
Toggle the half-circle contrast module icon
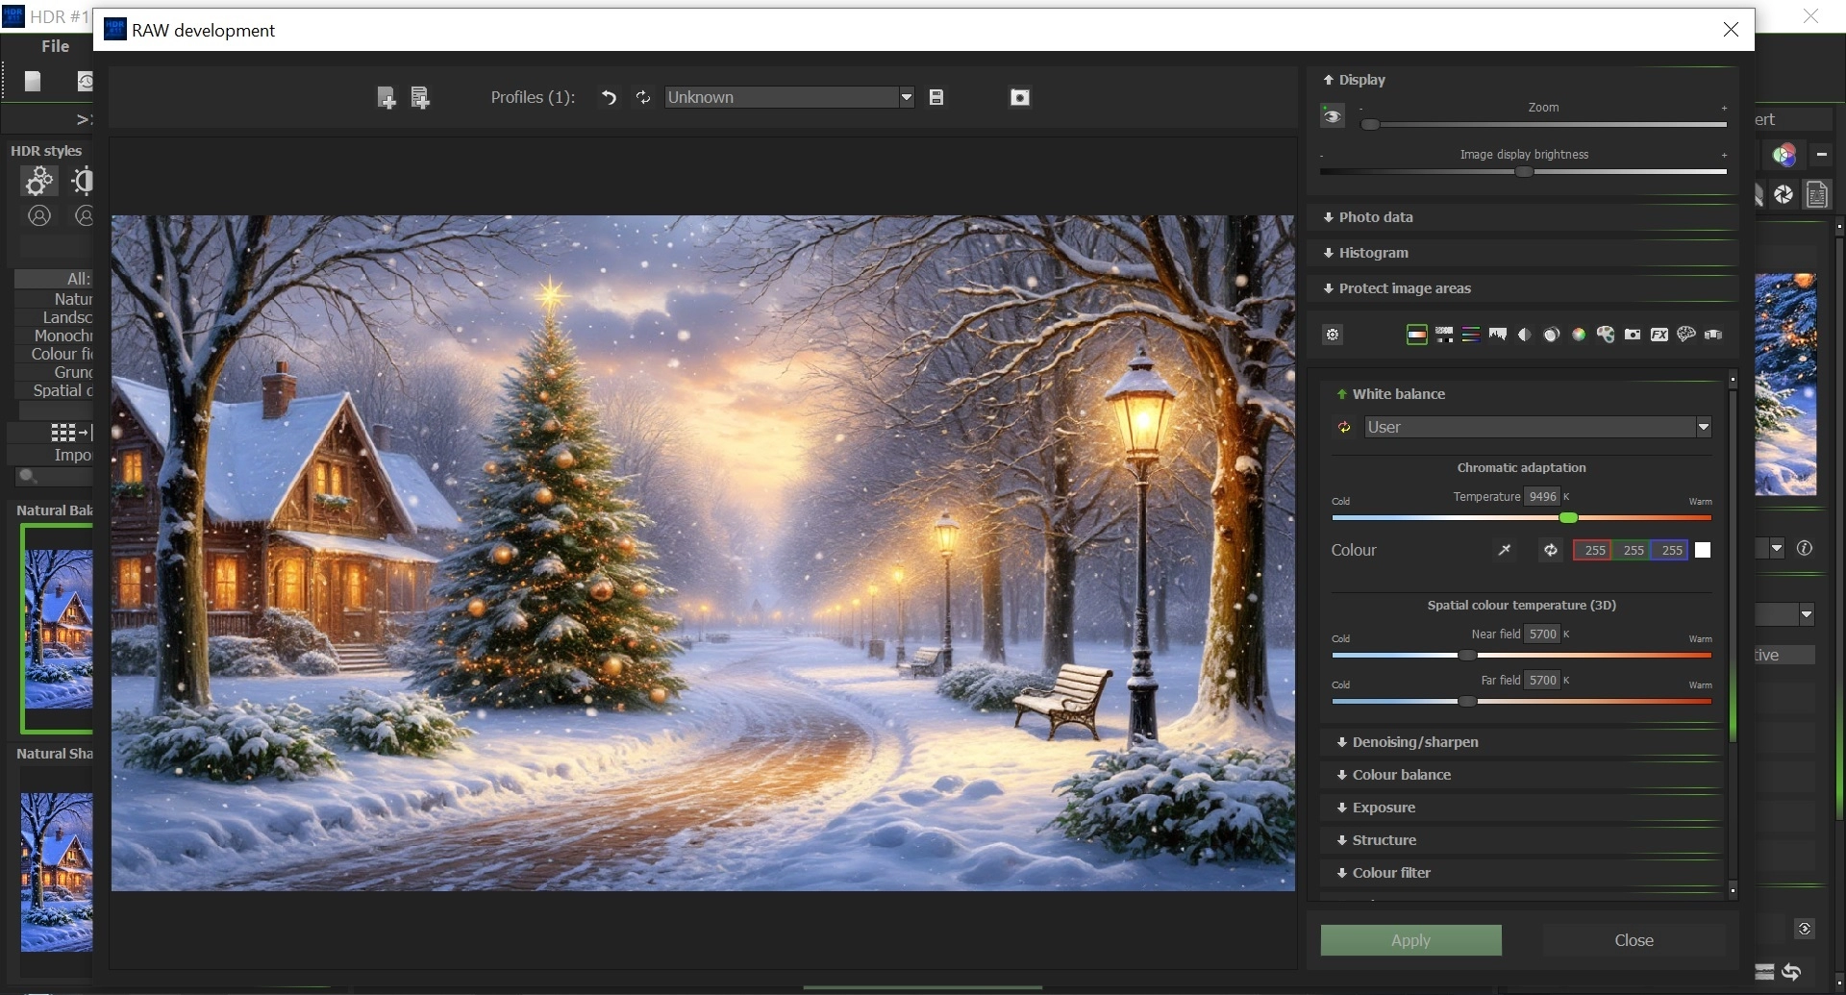coord(1524,335)
